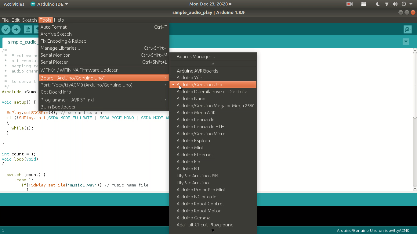Click the Upload arrow toolbar icon

16,29
